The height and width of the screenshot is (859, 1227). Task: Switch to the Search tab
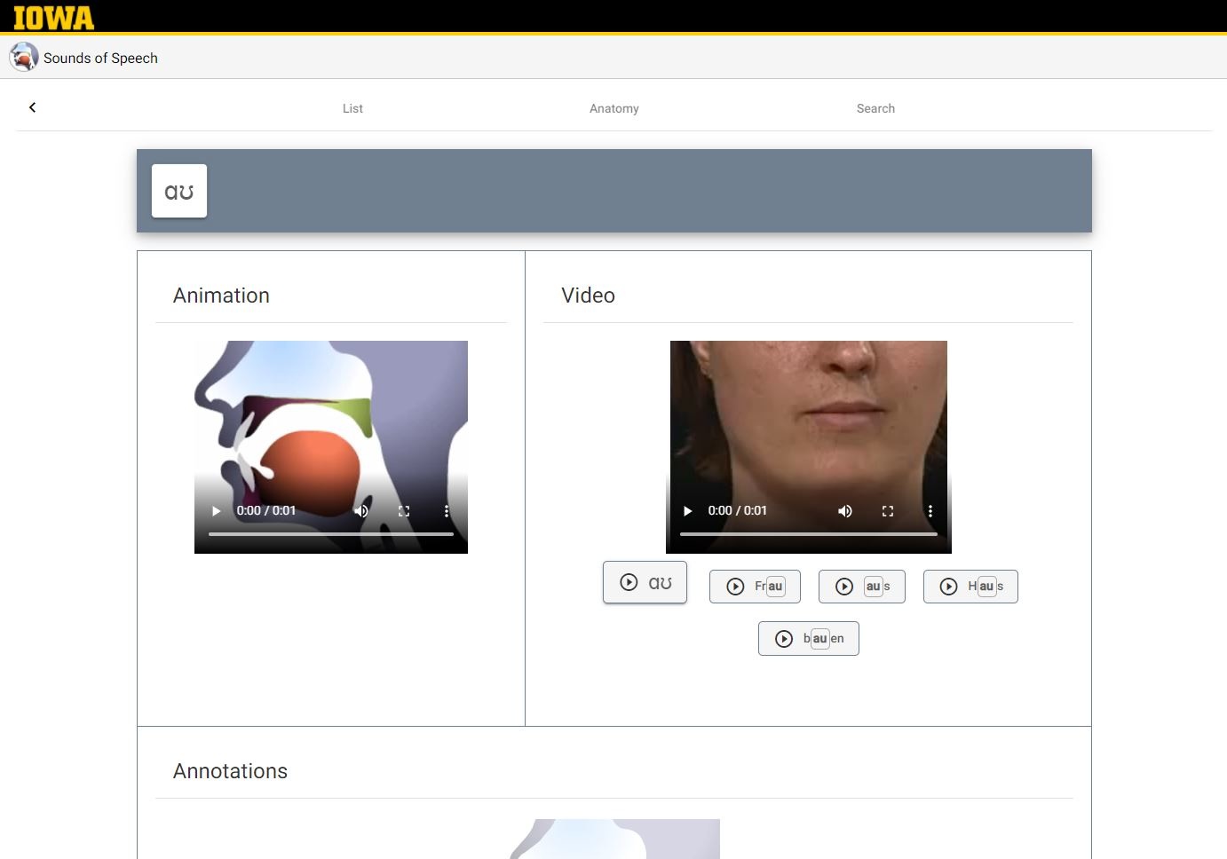coord(875,108)
